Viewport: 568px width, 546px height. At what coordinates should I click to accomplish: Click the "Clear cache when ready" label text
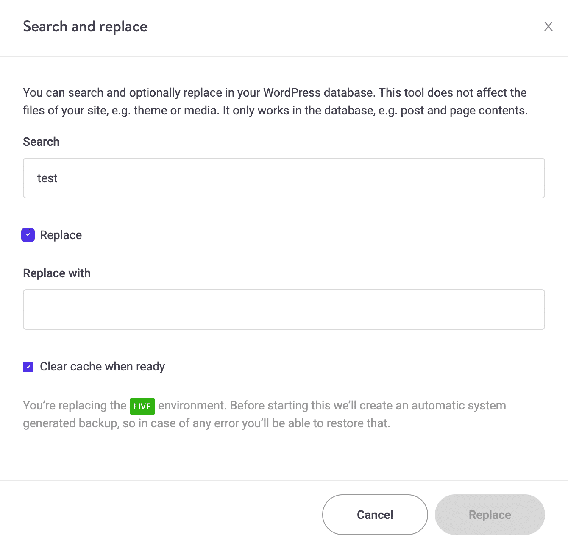[x=102, y=366]
